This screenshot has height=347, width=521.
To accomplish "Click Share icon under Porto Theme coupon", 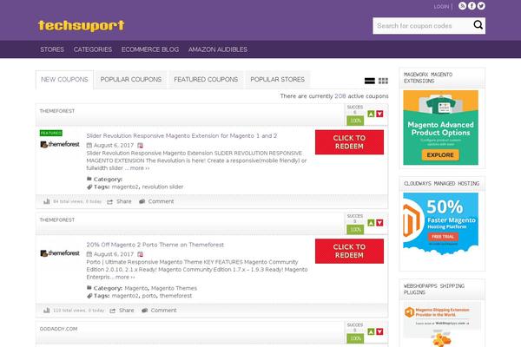I will [x=112, y=311].
